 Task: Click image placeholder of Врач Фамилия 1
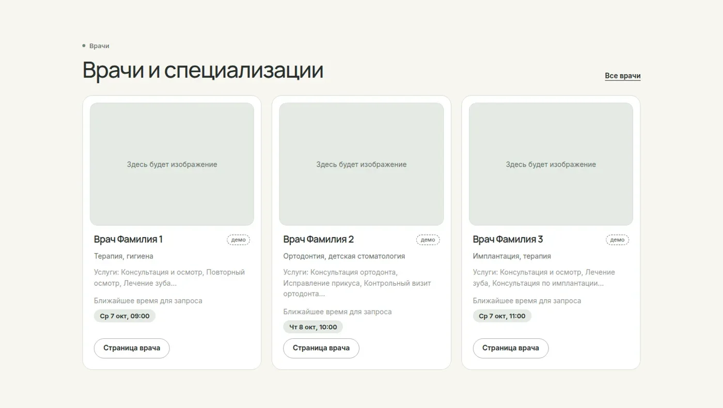click(172, 164)
